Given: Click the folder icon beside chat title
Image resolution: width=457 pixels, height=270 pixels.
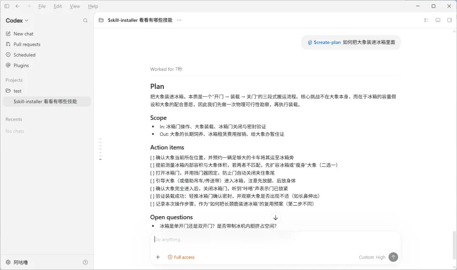Looking at the screenshot, I should (x=101, y=20).
